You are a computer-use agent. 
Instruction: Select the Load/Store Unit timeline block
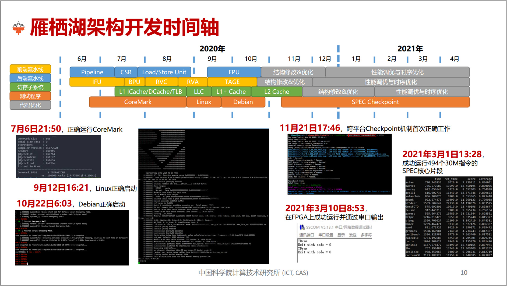(164, 72)
